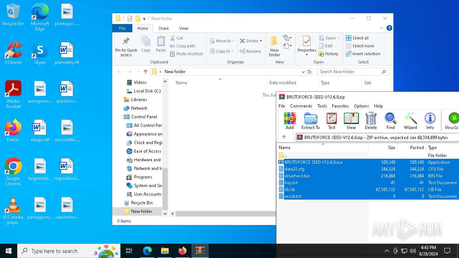Click the WinRAR up-one-level arrow
The width and height of the screenshot is (459, 258).
point(284,137)
